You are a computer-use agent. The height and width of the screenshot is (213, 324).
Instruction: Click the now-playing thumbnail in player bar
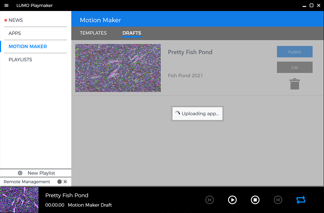[x=19, y=200]
